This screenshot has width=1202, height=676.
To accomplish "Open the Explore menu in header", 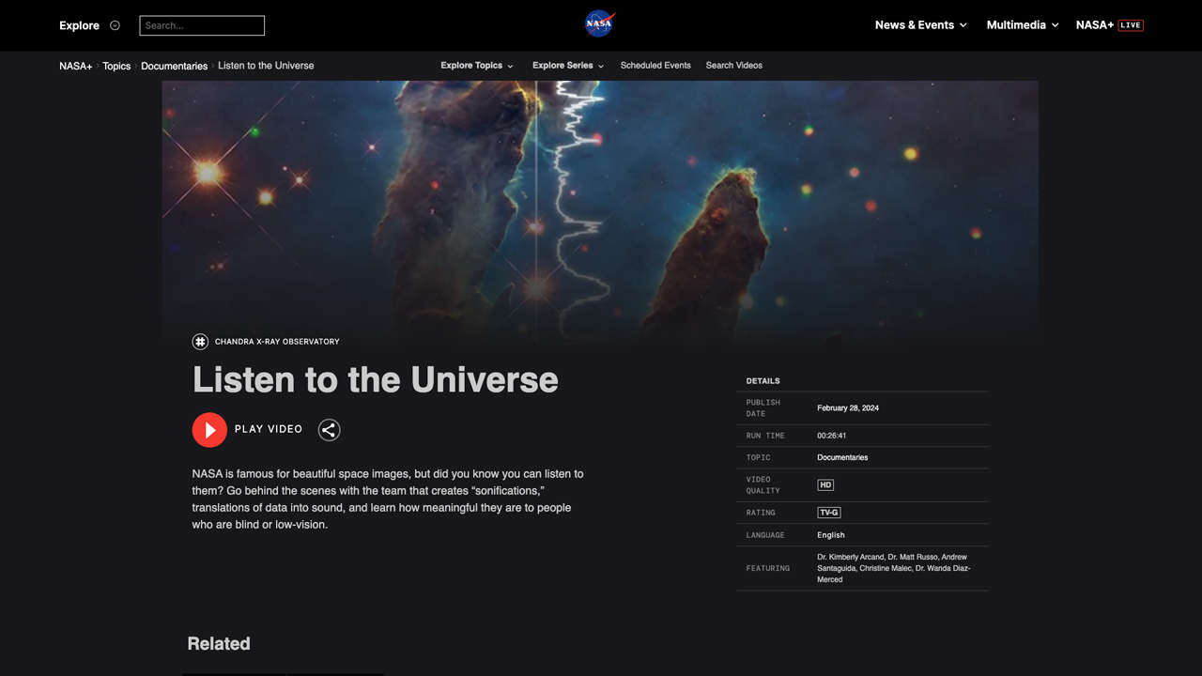I will point(79,25).
